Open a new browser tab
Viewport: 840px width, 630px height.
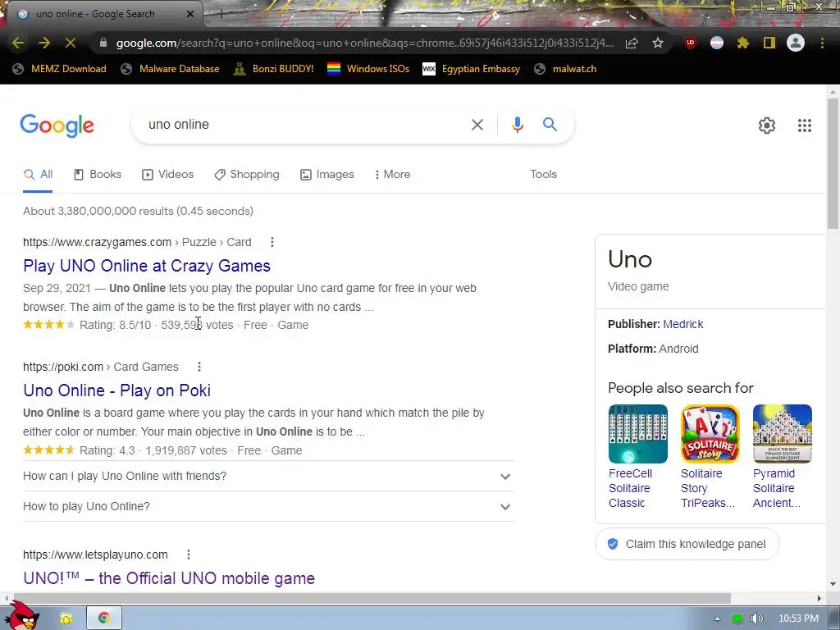click(220, 15)
